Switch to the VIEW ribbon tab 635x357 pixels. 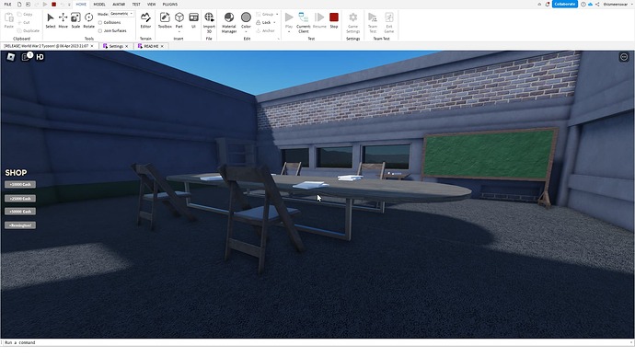click(x=152, y=4)
